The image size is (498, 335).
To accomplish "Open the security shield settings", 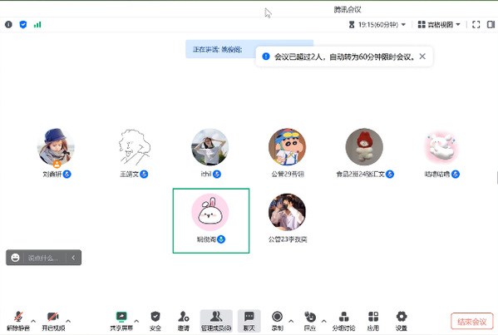I will (x=155, y=321).
